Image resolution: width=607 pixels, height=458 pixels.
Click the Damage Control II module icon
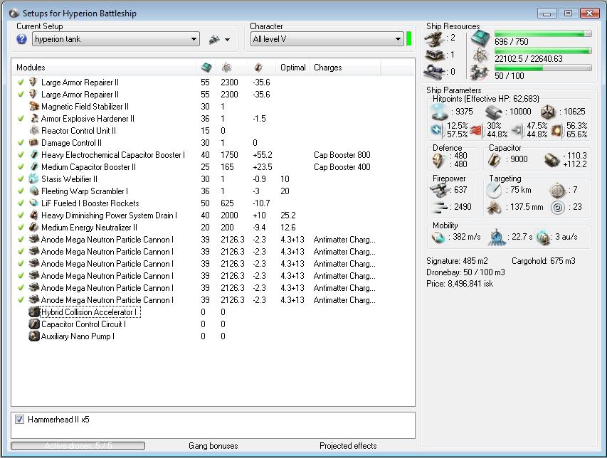34,143
